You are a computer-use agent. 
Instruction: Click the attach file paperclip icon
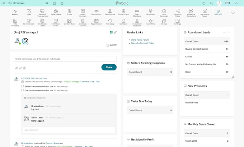pos(17,68)
